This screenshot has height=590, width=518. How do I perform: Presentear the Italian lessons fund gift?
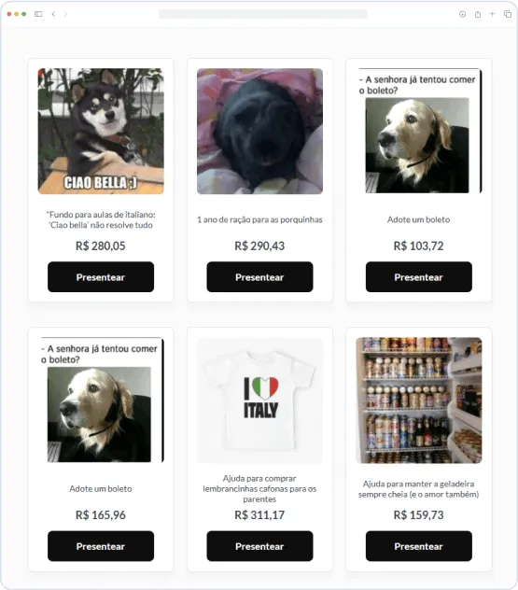101,277
